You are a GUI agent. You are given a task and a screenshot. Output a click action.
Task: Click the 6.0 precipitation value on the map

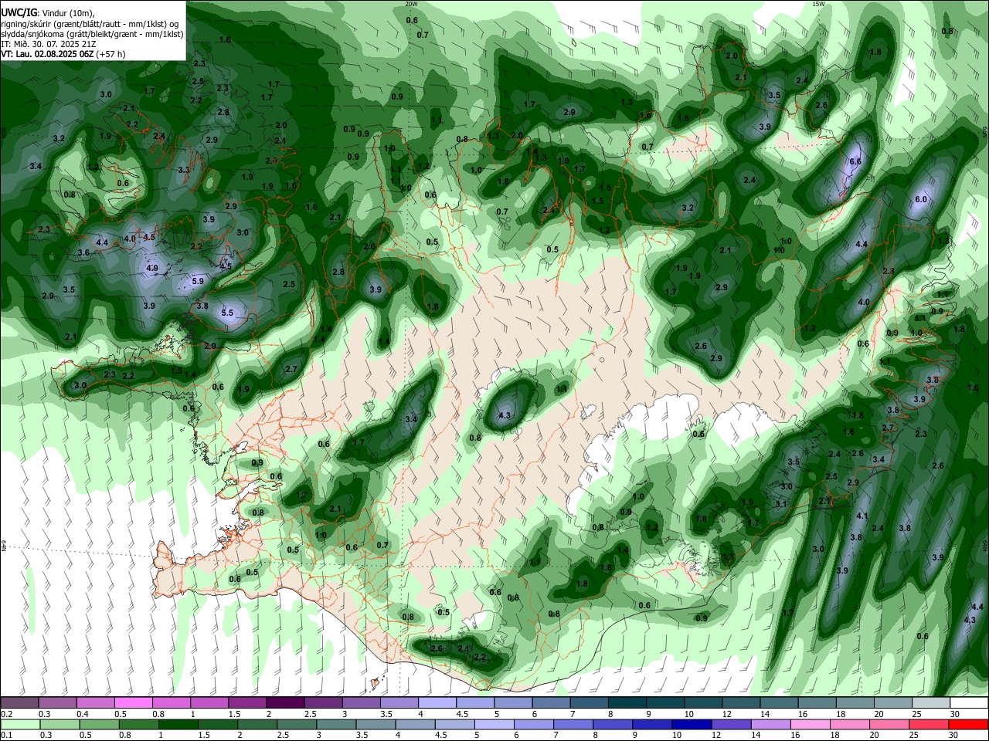920,199
